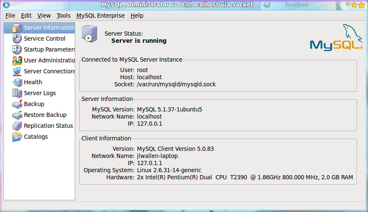This screenshot has width=368, height=212.
Task: Open the Help menu
Action: [x=137, y=16]
